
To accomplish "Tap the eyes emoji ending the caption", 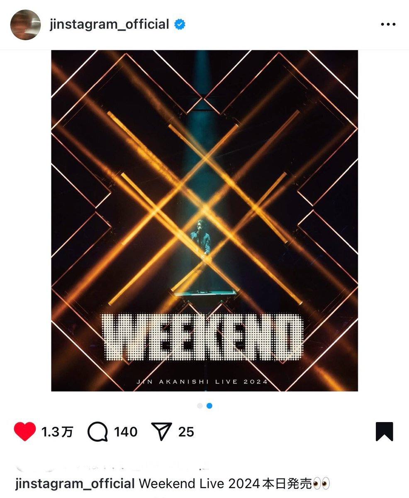I will point(321,484).
